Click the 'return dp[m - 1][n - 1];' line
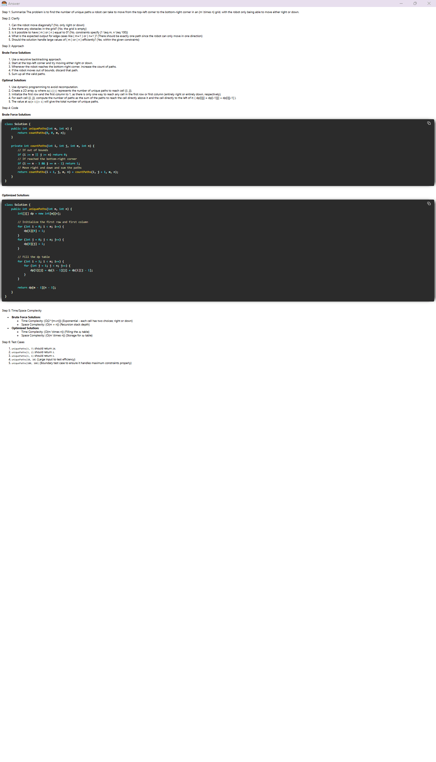The width and height of the screenshot is (436, 762). click(37, 288)
